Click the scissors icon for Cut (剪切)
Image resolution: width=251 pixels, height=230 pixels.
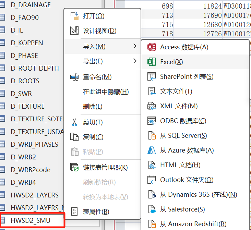[74, 122]
